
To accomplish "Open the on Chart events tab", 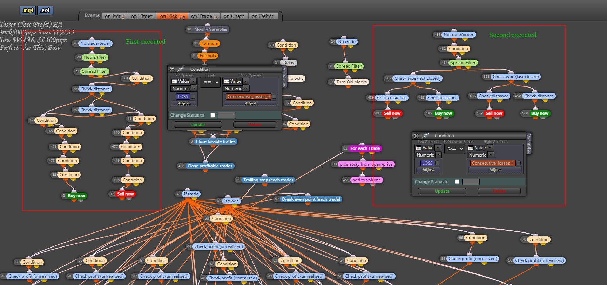I will click(x=234, y=16).
